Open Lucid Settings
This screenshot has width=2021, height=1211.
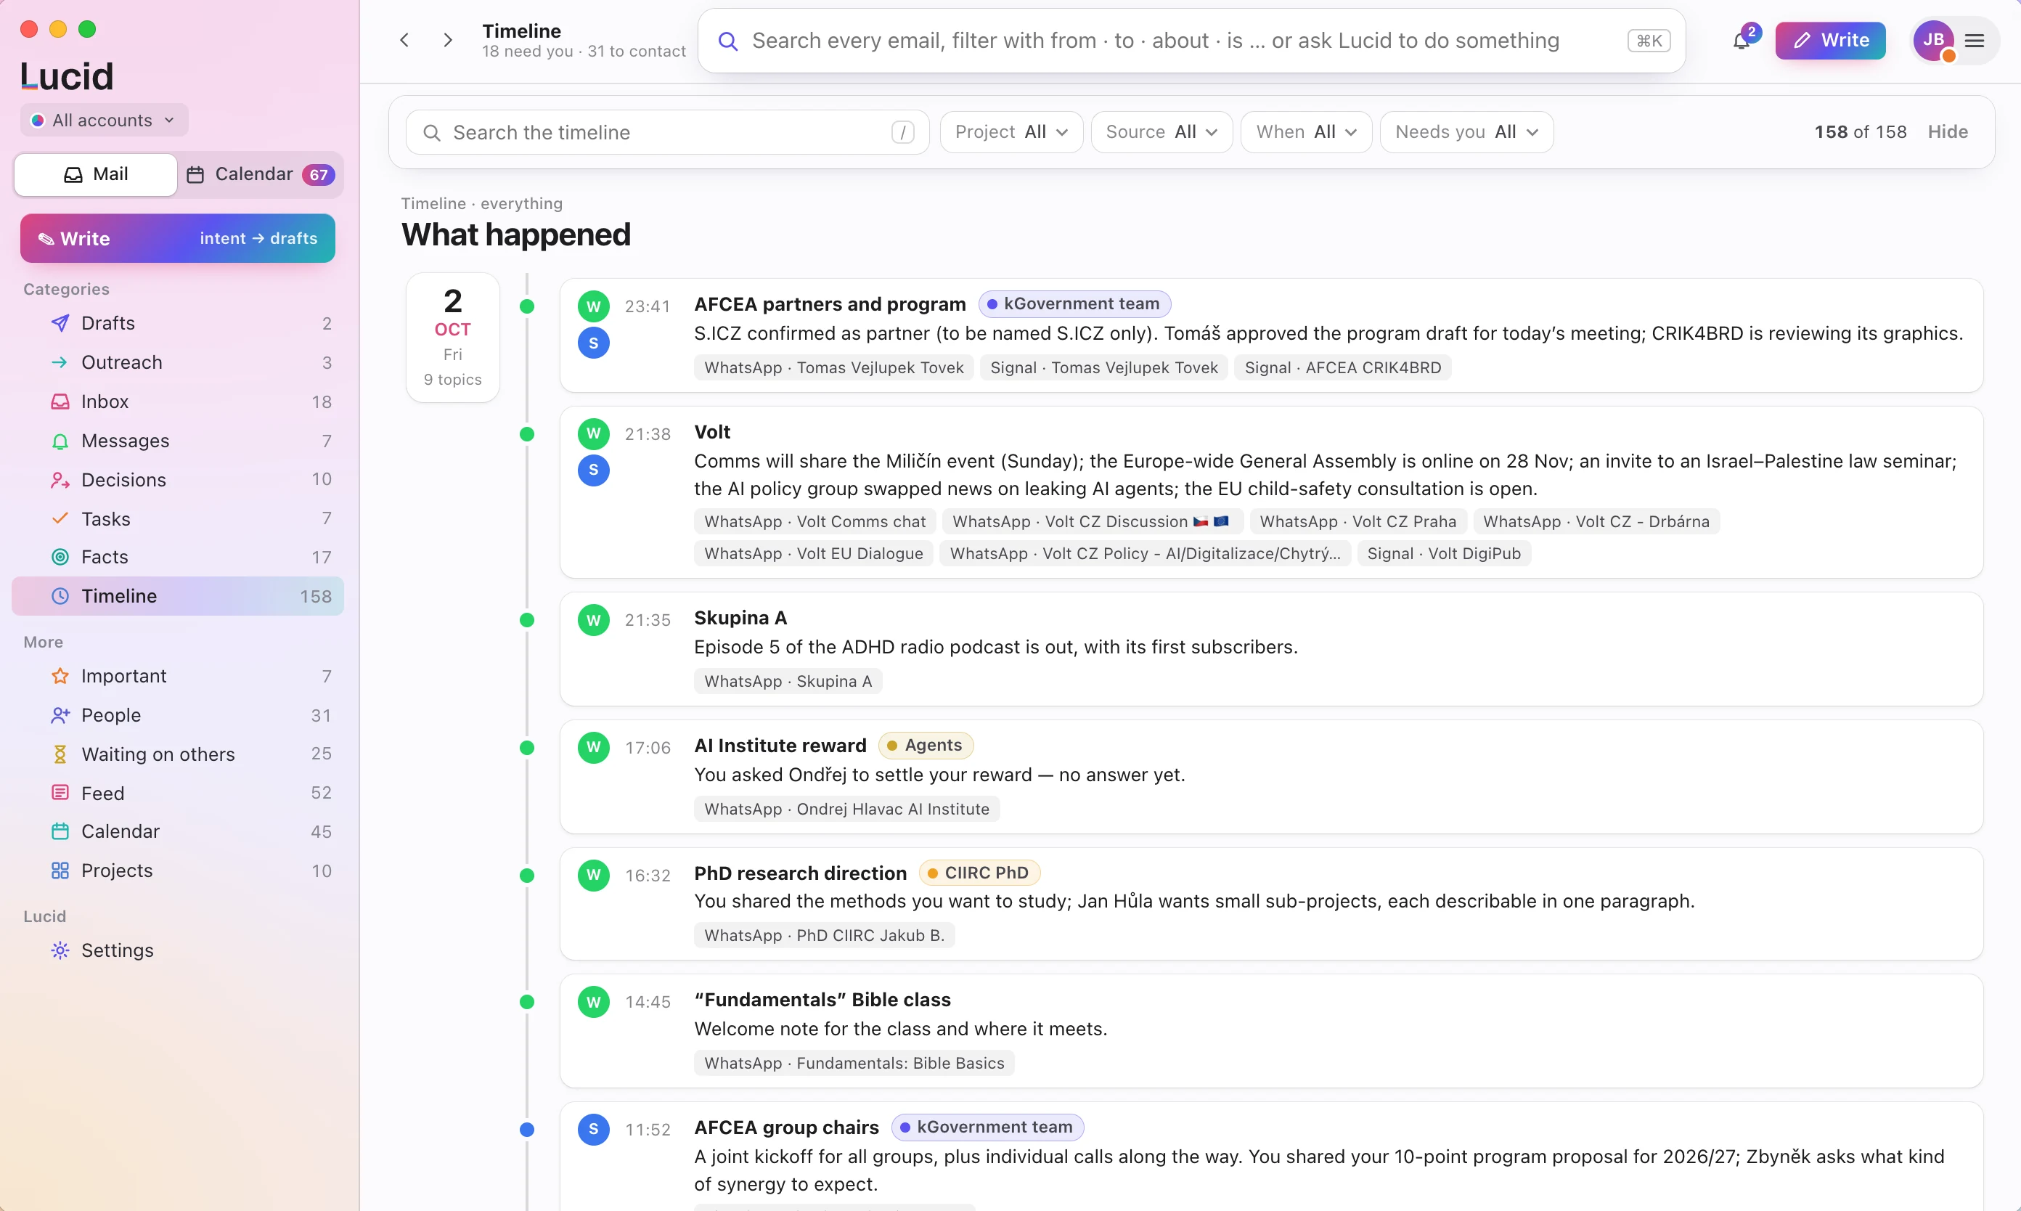(178, 950)
